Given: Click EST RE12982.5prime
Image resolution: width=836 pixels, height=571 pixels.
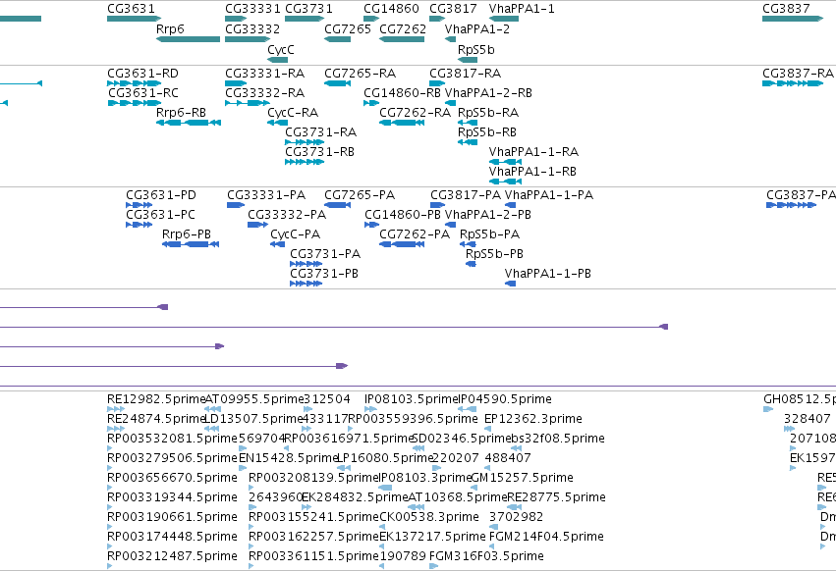Looking at the screenshot, I should coord(156,399).
